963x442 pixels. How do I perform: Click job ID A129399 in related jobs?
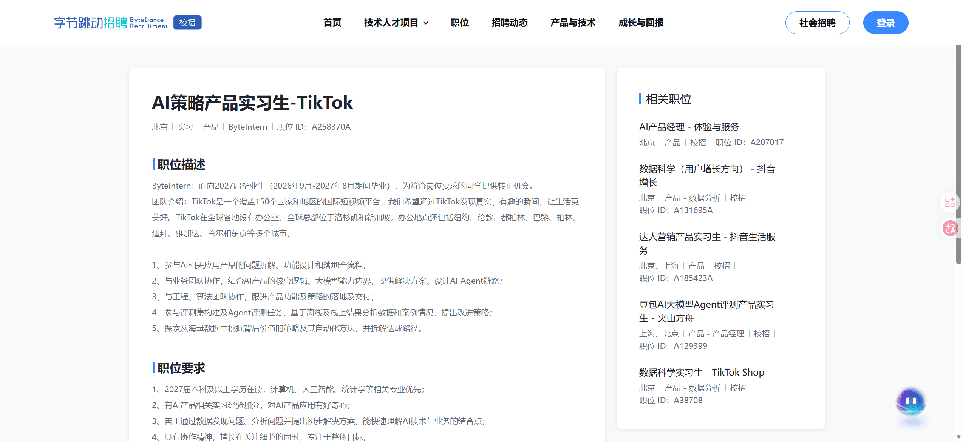point(691,346)
